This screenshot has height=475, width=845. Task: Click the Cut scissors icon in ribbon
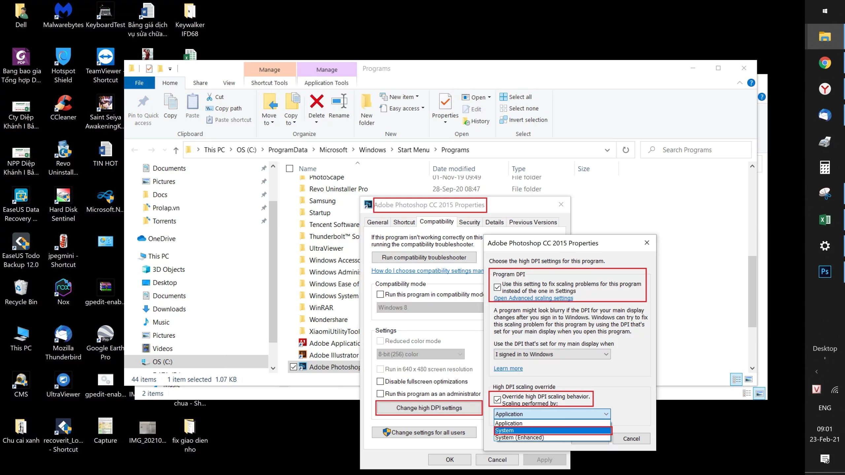(210, 97)
